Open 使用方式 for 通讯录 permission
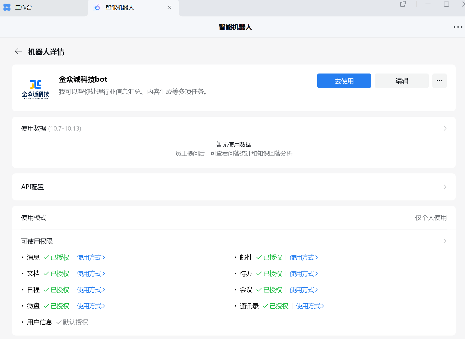Screen dimensions: 465x339 pyautogui.click(x=310, y=306)
